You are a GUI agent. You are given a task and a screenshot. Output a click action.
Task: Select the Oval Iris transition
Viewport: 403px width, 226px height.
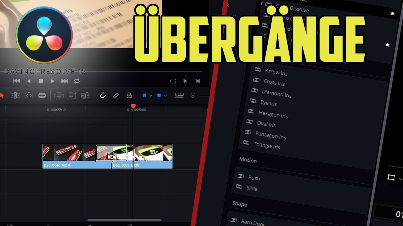pyautogui.click(x=266, y=124)
